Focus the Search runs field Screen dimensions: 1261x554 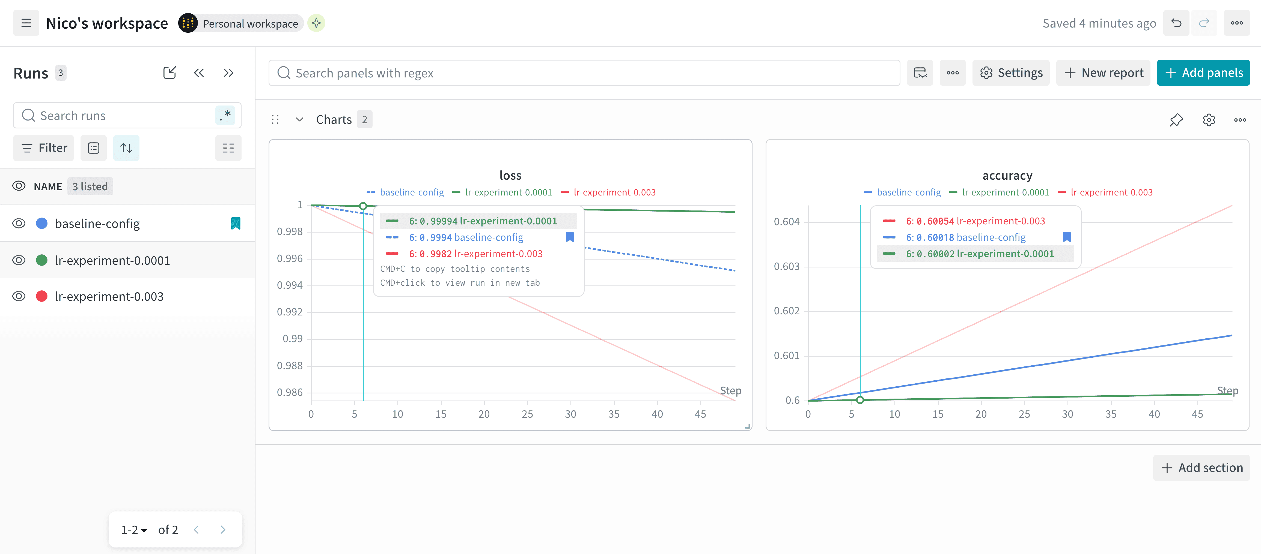coord(127,115)
